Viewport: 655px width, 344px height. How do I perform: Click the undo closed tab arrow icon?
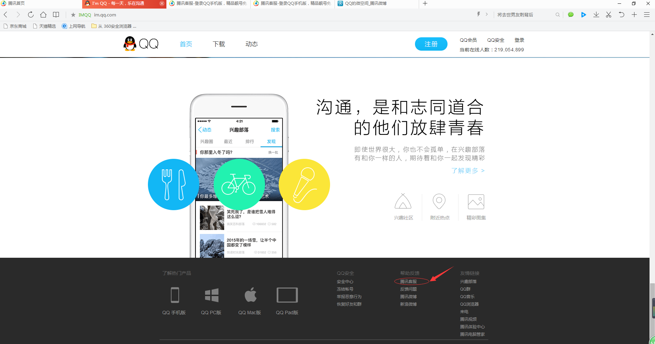pos(621,15)
